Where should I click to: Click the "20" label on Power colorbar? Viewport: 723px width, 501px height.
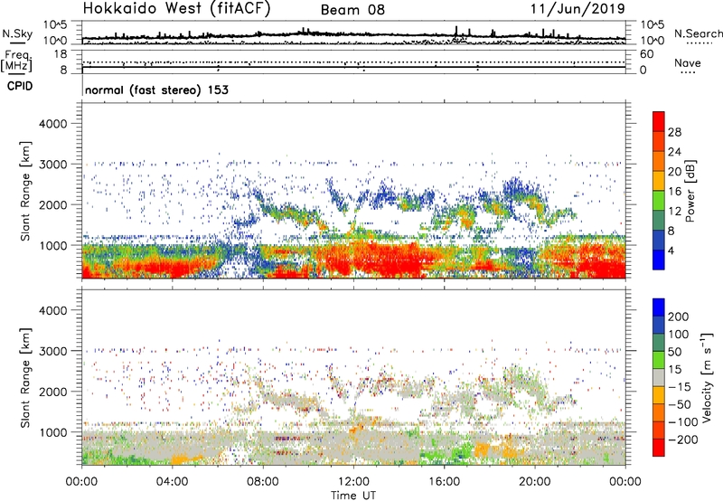(674, 172)
